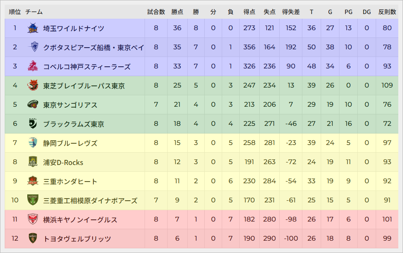
Task: Click the 得点 column header
Action: 249,12
